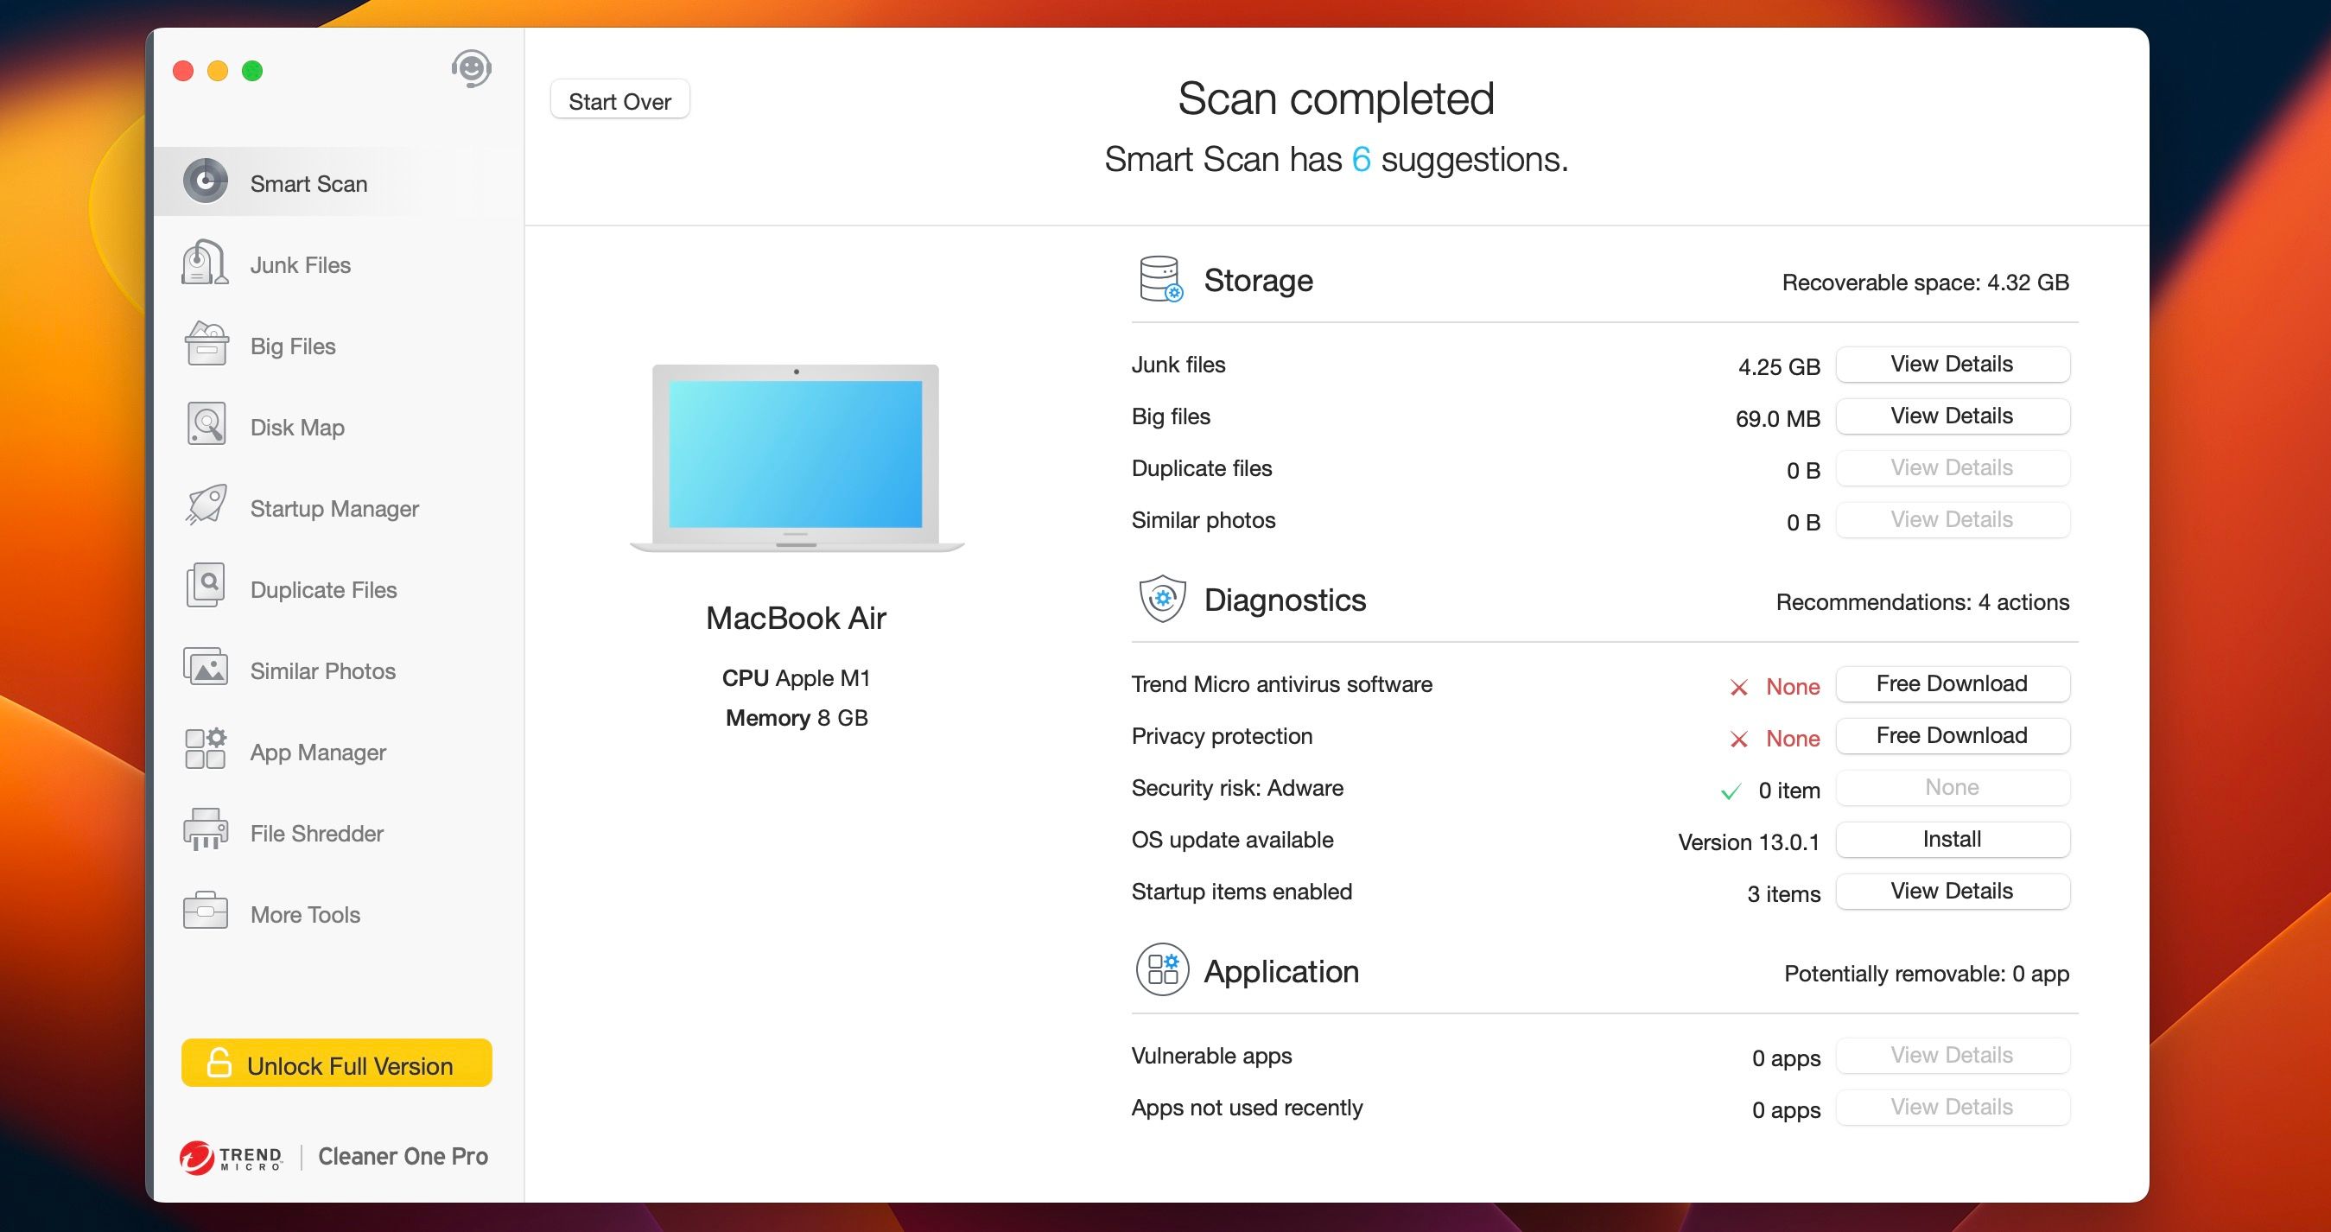This screenshot has height=1232, width=2331.
Task: View Details for Junk files
Action: point(1951,365)
